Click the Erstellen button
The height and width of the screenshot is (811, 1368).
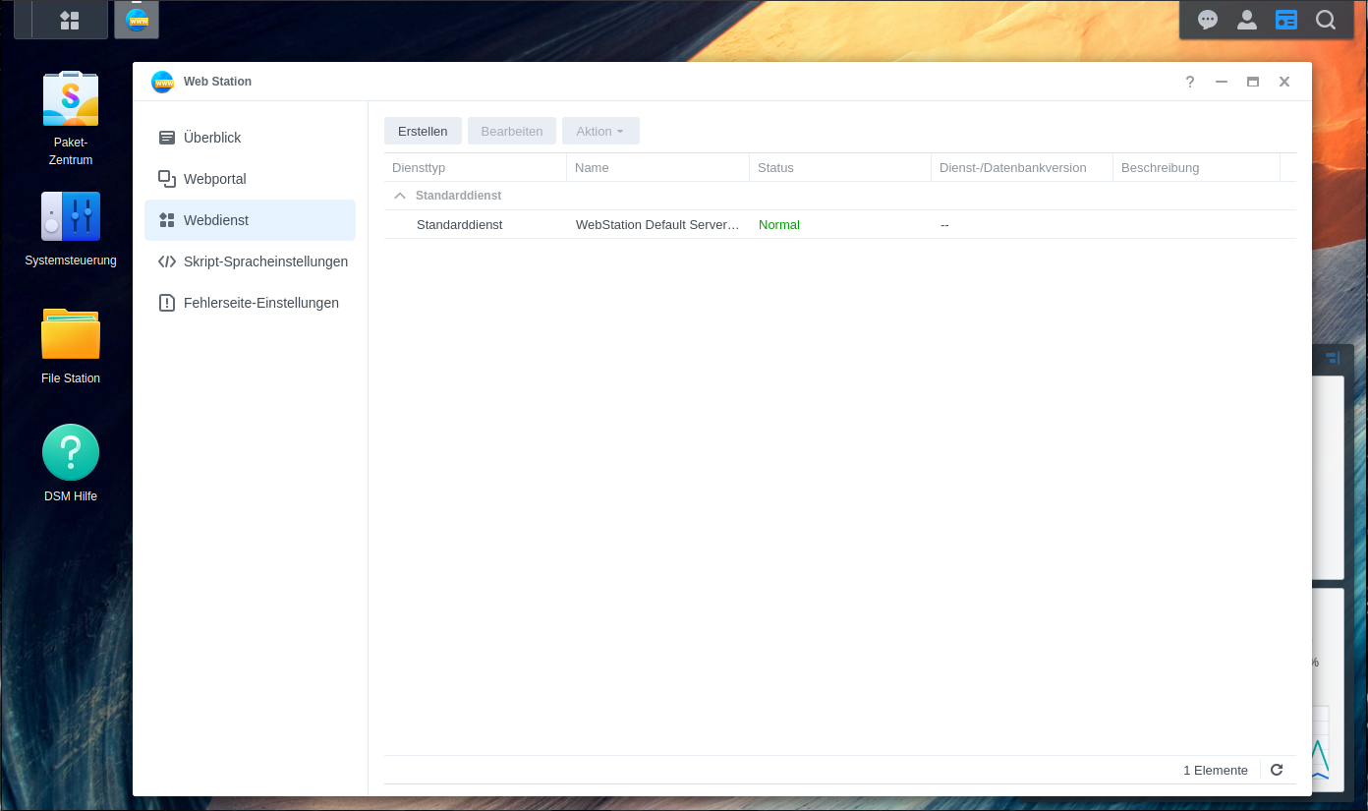[x=423, y=131]
